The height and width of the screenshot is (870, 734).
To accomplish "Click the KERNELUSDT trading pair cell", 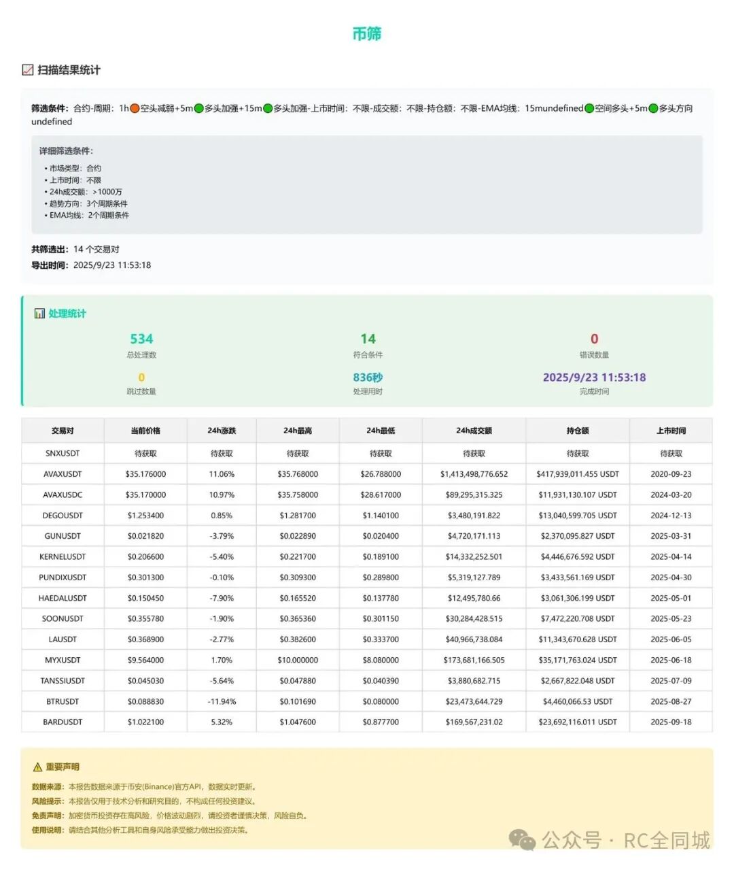I will pyautogui.click(x=63, y=557).
